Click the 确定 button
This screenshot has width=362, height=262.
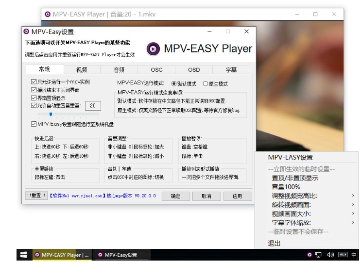tap(176, 196)
